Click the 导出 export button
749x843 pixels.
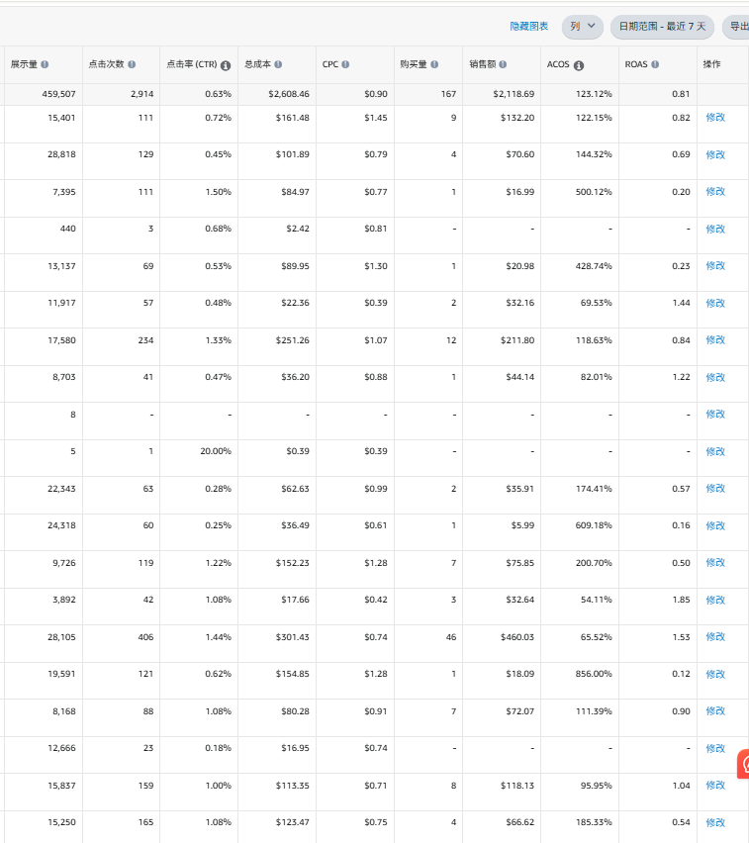coord(737,27)
